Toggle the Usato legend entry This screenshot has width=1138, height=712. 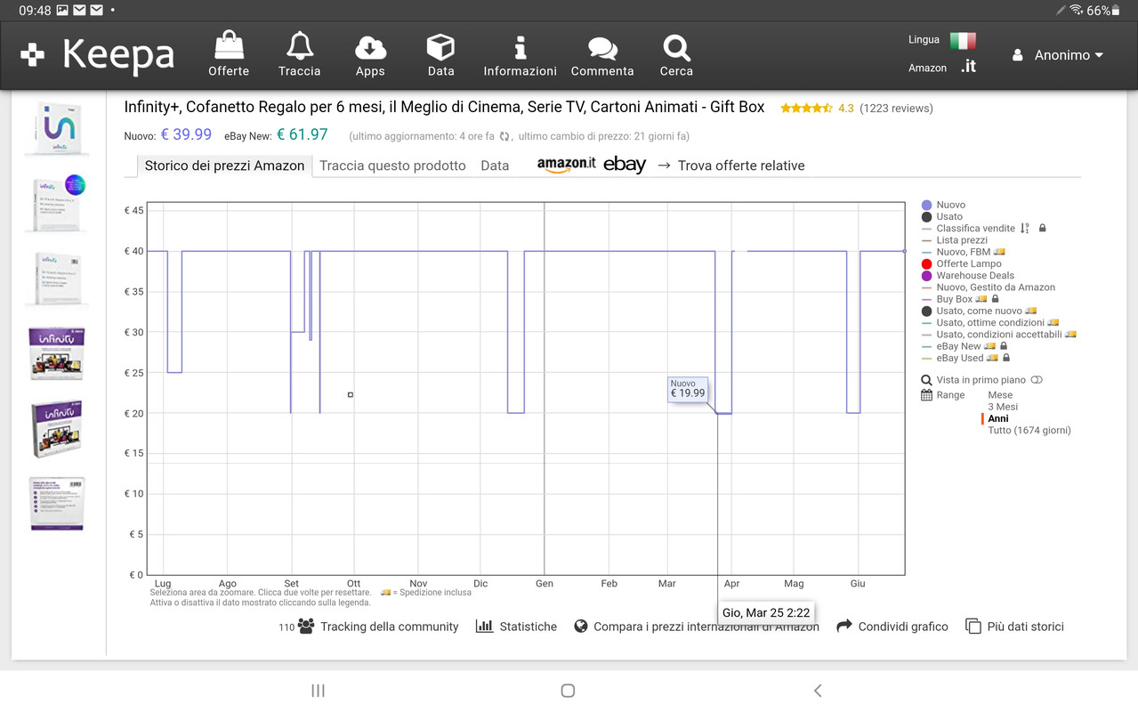tap(941, 216)
